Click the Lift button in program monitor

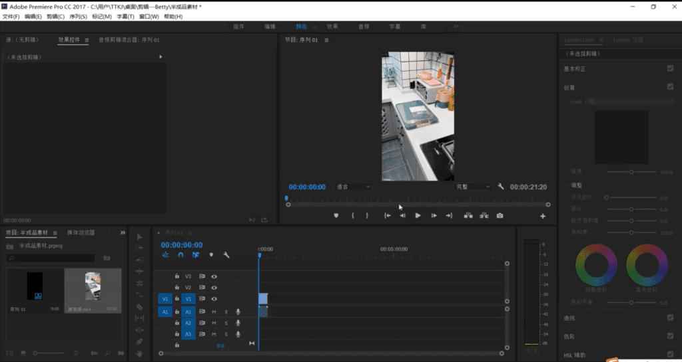pyautogui.click(x=468, y=215)
